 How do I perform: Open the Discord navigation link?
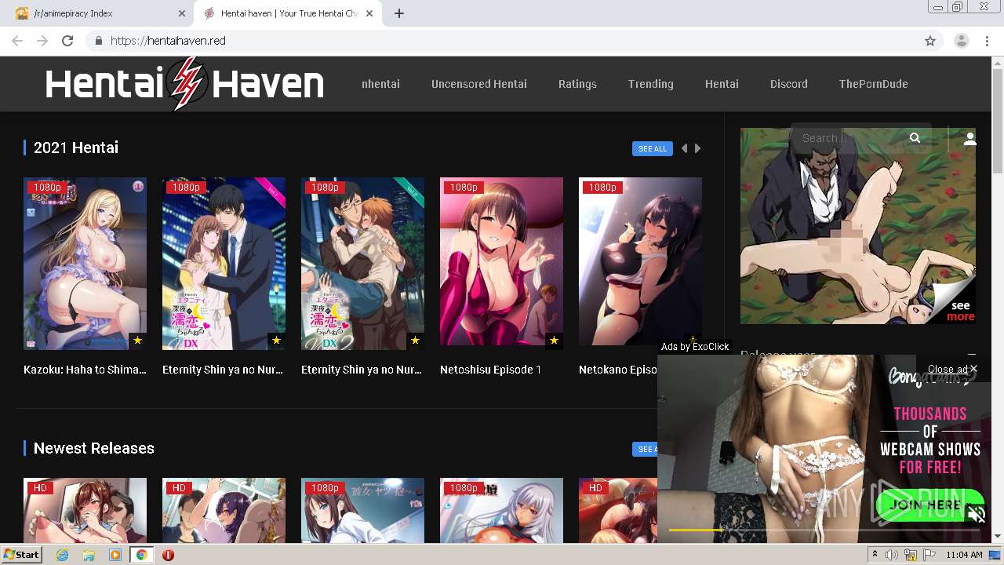coord(788,84)
